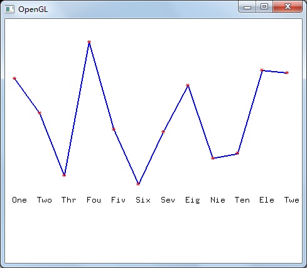This screenshot has height=268, width=307.
Task: Close the OpenGL window
Action: (x=288, y=6)
